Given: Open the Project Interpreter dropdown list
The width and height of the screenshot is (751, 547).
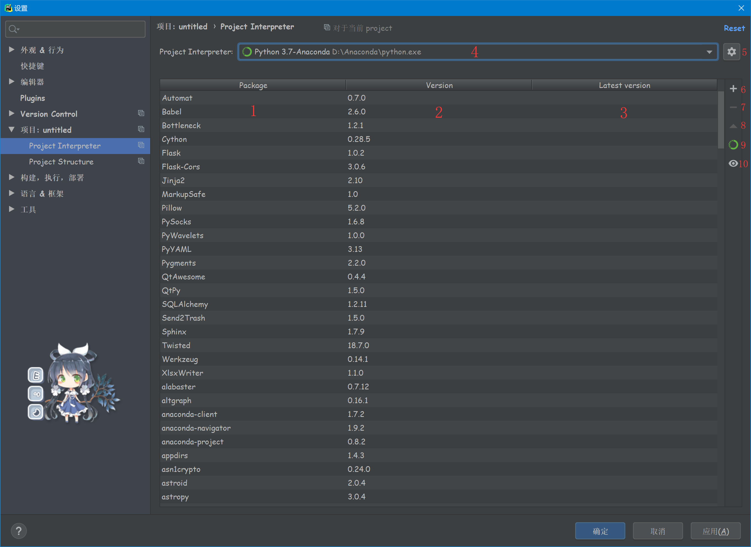Looking at the screenshot, I should click(x=709, y=52).
